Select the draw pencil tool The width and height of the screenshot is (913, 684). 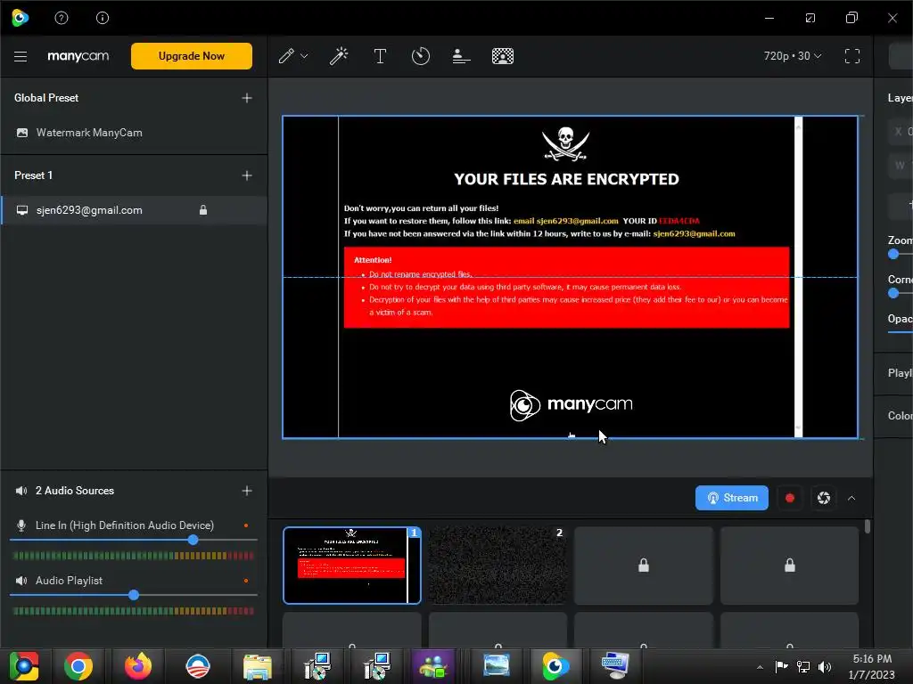[286, 56]
